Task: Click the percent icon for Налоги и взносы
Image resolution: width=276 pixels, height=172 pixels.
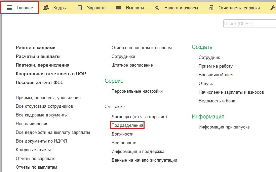Action: click(157, 8)
